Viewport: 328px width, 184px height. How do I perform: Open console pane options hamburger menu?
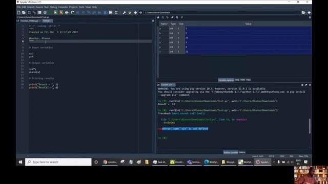click(310, 85)
